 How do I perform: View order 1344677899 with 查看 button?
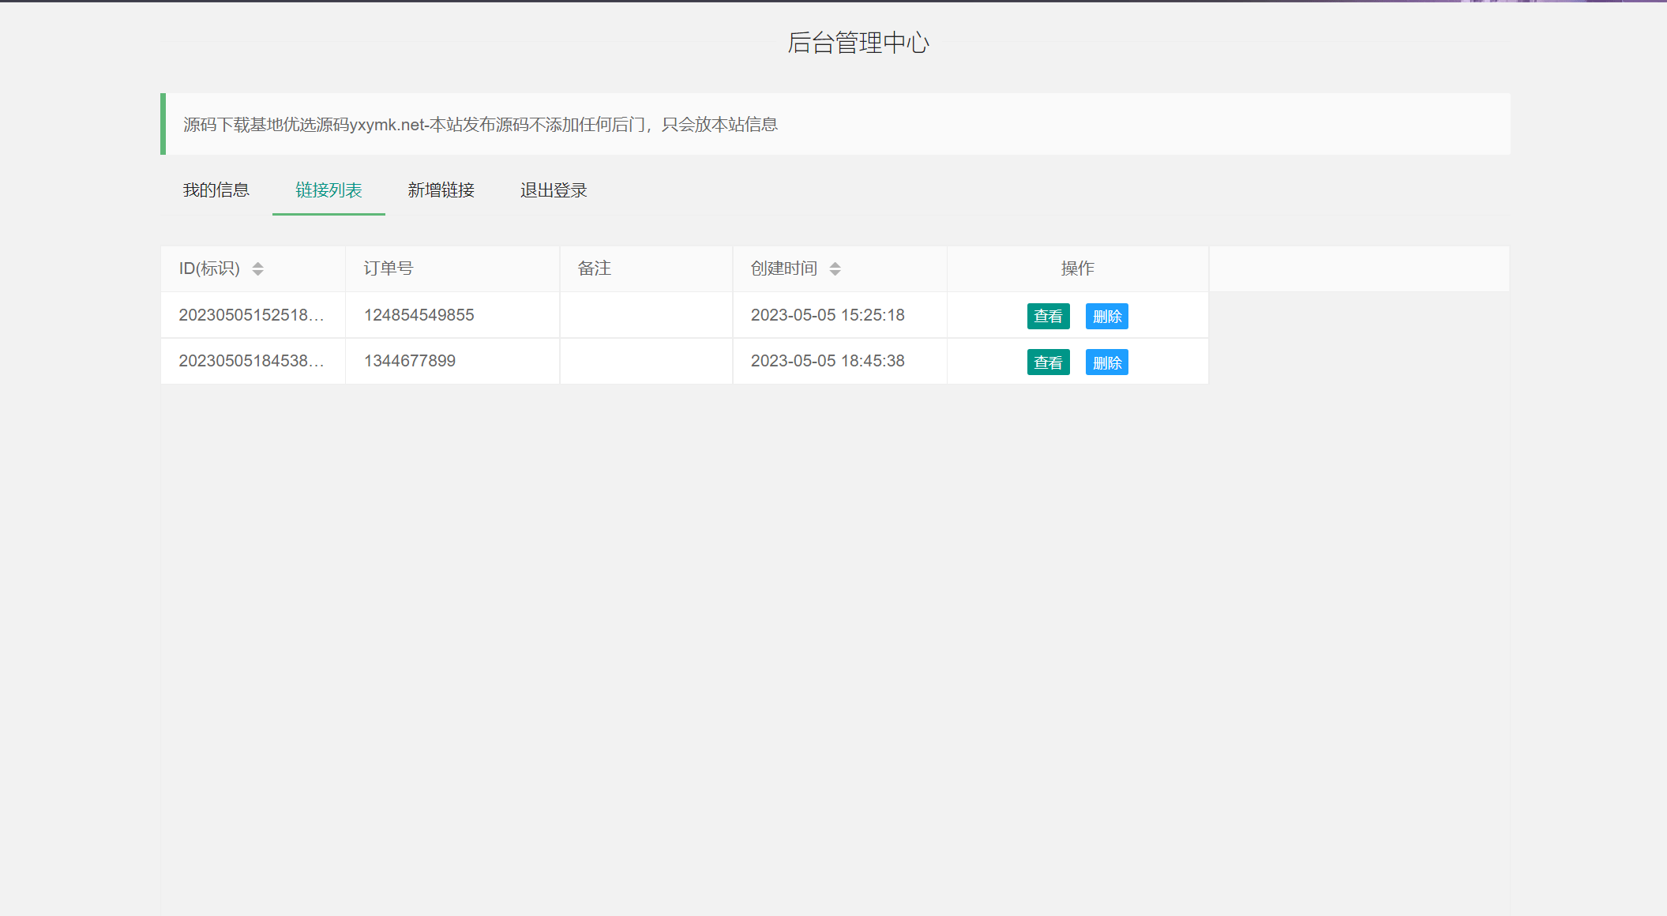click(1048, 362)
